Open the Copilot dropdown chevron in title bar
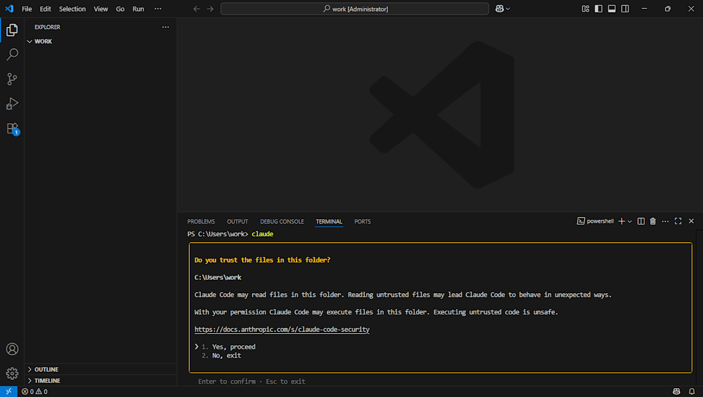Screen dimensions: 703x397 point(508,9)
